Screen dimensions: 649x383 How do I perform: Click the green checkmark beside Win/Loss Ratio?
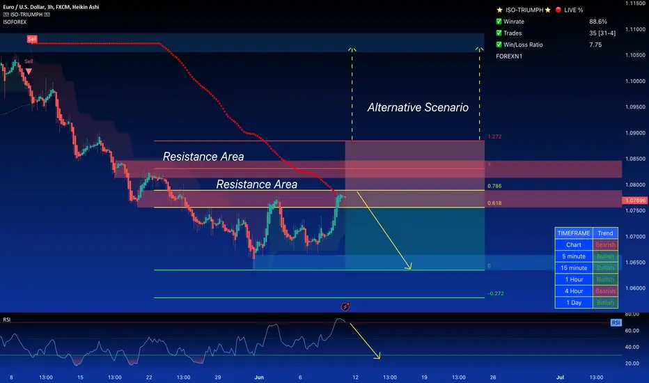499,45
